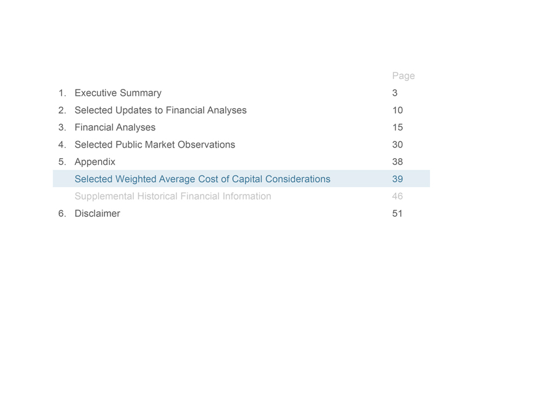543x420 pixels.
Task: Click Selected Updates to Financial Analyses title
Action: pyautogui.click(x=160, y=111)
